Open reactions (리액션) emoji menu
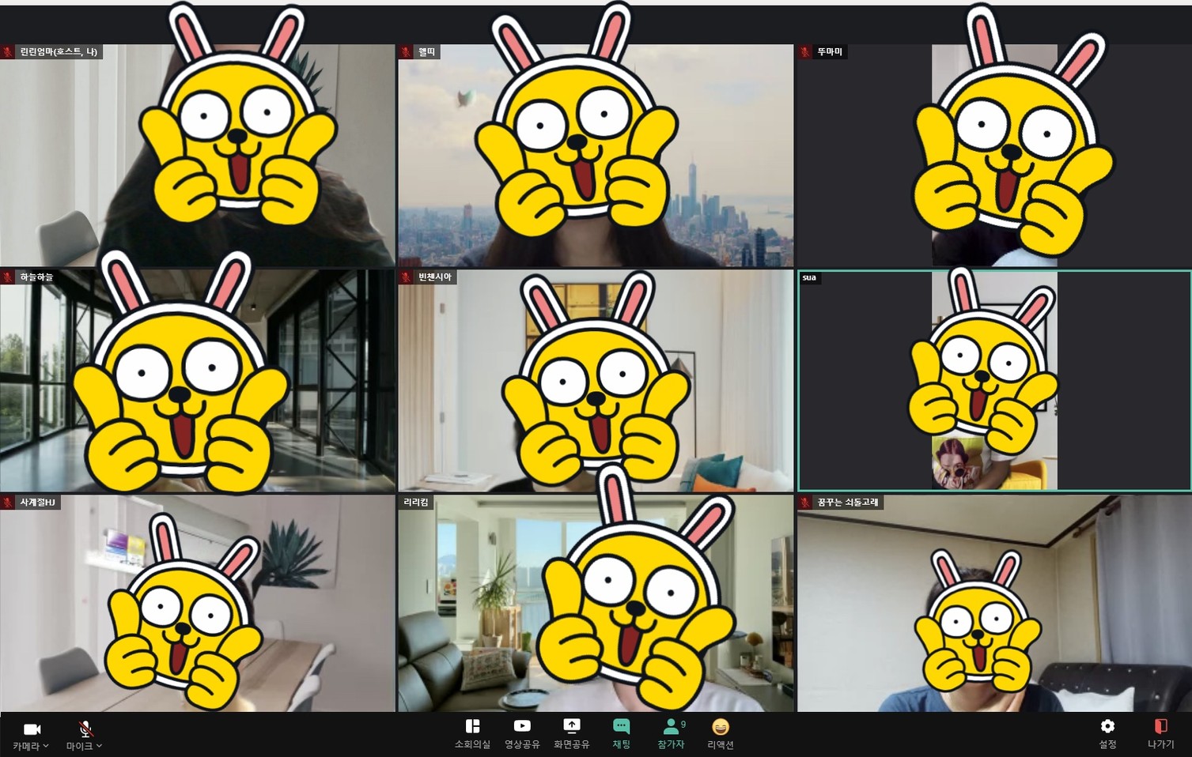Image resolution: width=1192 pixels, height=757 pixels. click(720, 733)
